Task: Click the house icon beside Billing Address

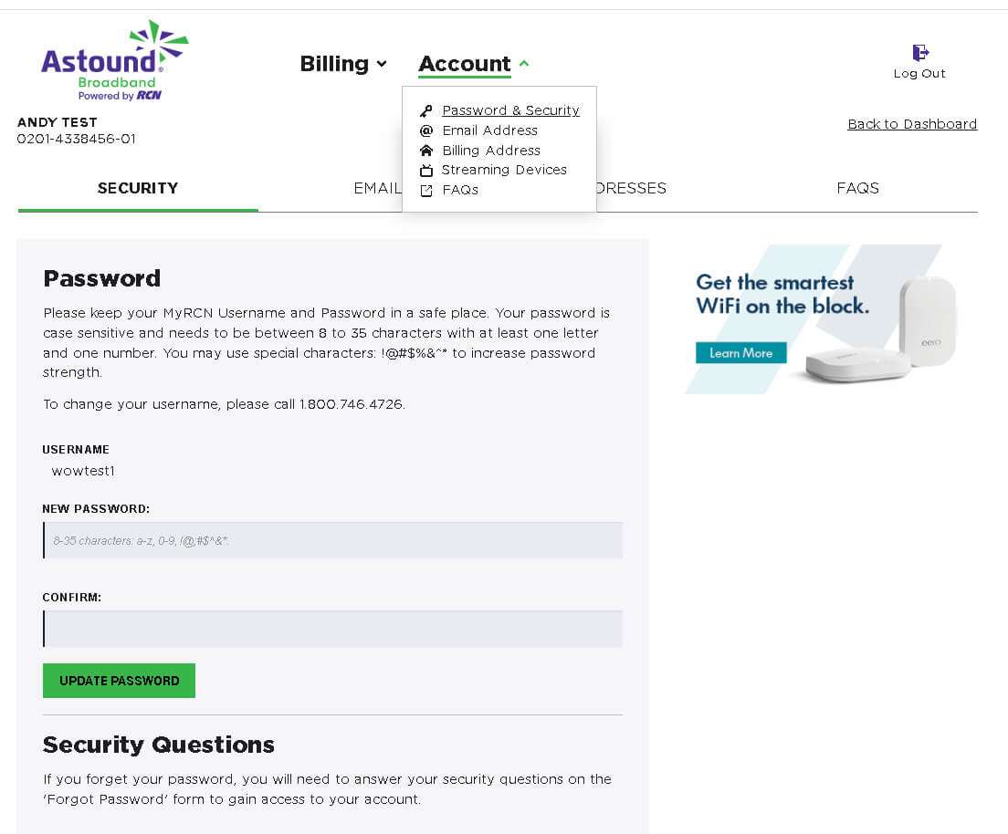Action: (425, 151)
